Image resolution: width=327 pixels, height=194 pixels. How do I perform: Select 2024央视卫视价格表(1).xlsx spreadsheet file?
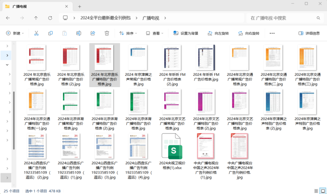(172, 152)
